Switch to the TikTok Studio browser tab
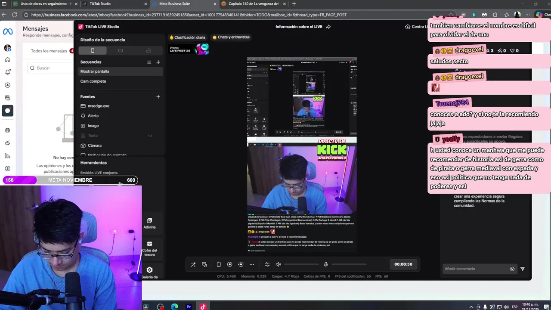Viewport: 551px width, 310px height. (114, 4)
